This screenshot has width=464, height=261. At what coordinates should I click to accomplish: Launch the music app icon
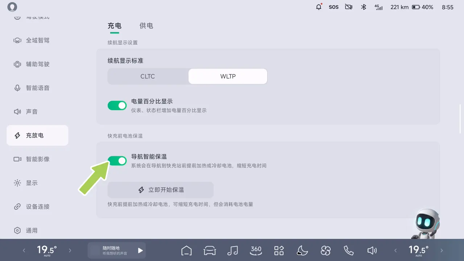click(232, 250)
